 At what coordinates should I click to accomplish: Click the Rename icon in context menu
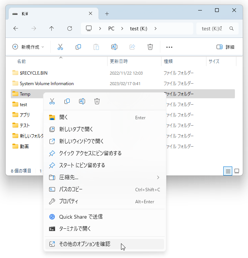[82, 101]
